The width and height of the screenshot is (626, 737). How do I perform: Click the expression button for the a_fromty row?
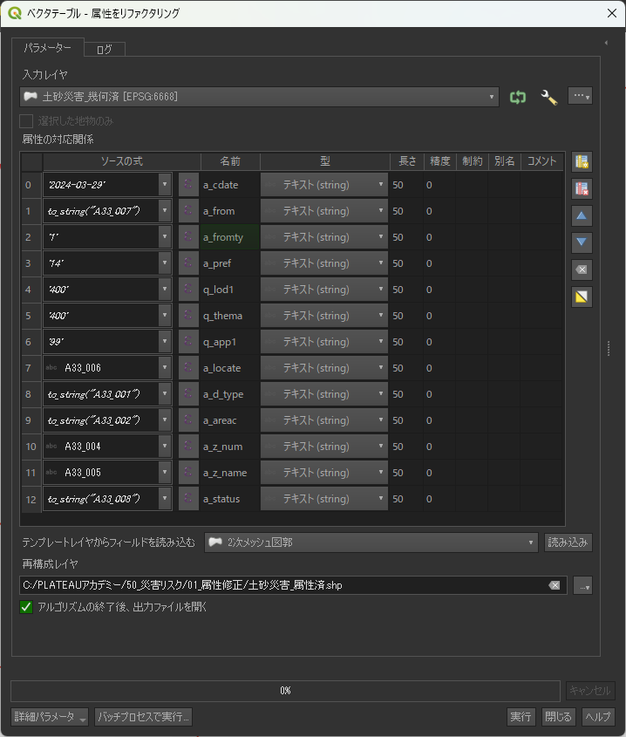(x=188, y=237)
